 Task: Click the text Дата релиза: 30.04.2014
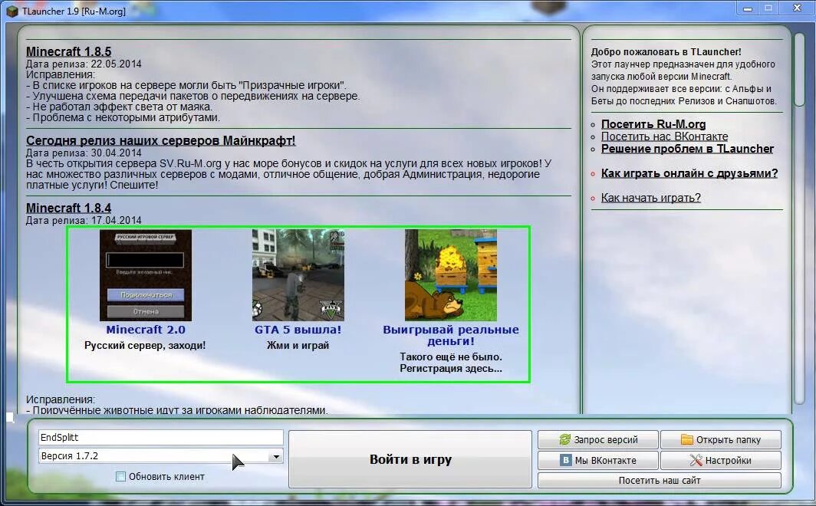(84, 153)
